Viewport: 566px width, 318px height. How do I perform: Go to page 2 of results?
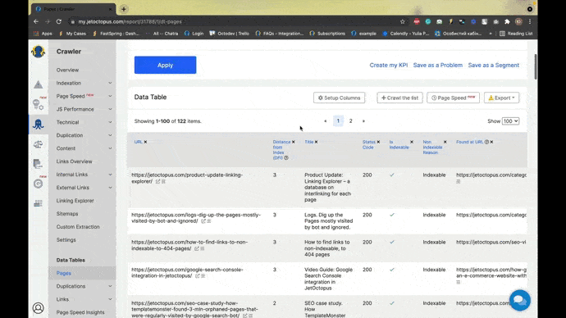click(350, 121)
